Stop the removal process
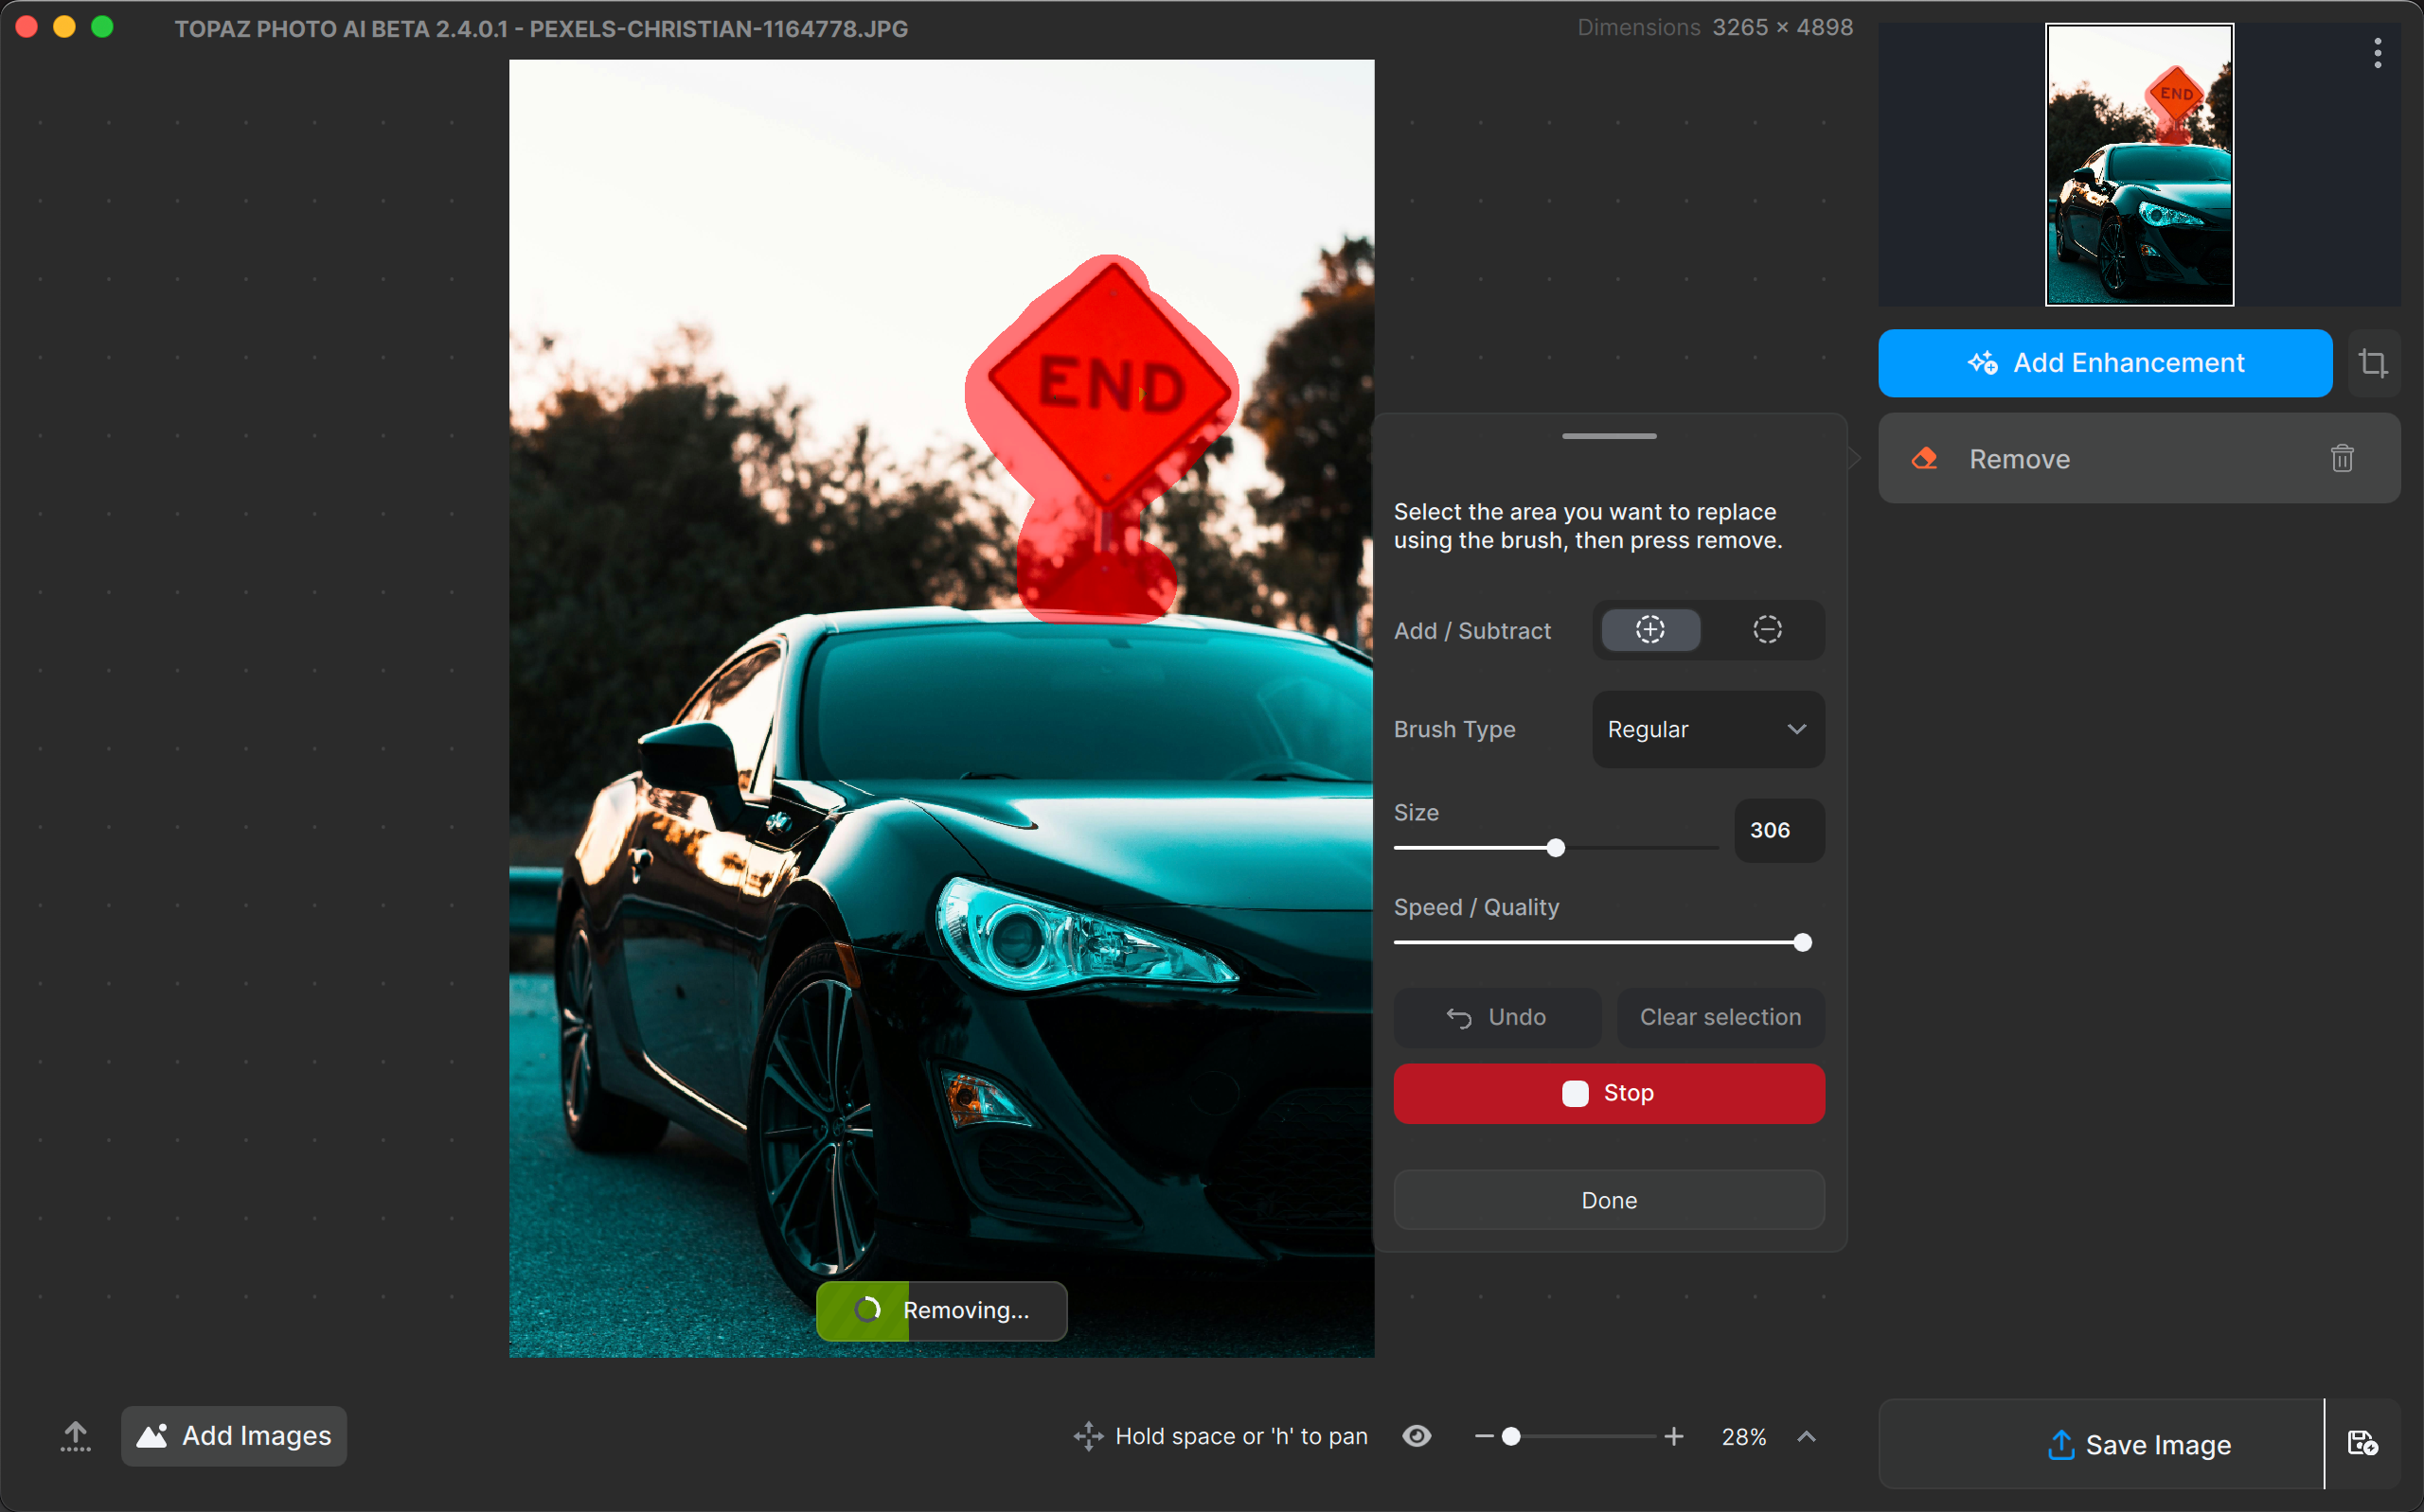Image resolution: width=2424 pixels, height=1512 pixels. 1609,1093
